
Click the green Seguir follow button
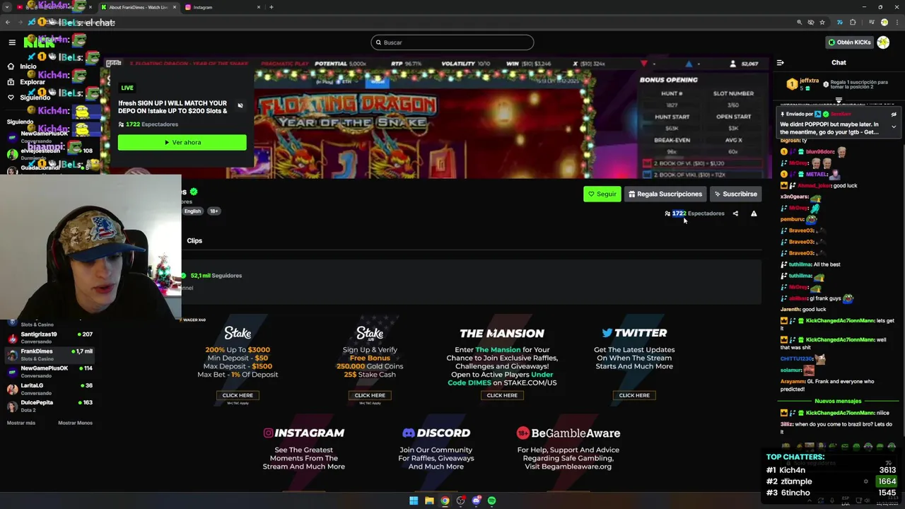pos(602,194)
